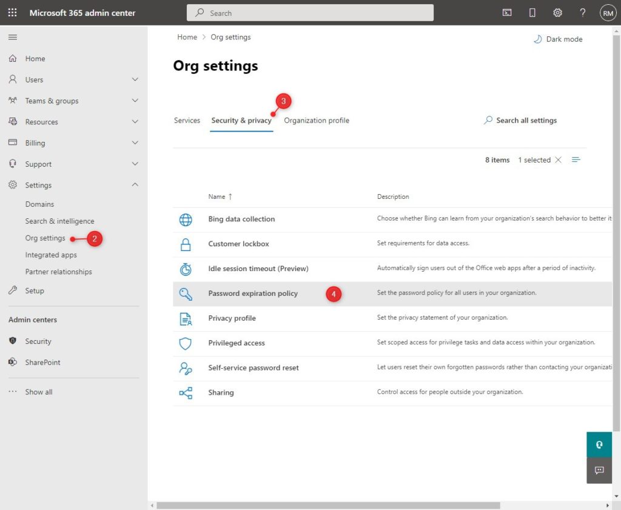The height and width of the screenshot is (510, 621).
Task: Open list view options icon
Action: pos(576,159)
